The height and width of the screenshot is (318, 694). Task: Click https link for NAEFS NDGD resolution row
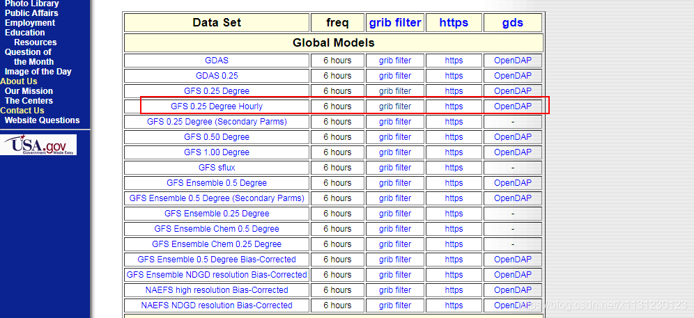[454, 305]
